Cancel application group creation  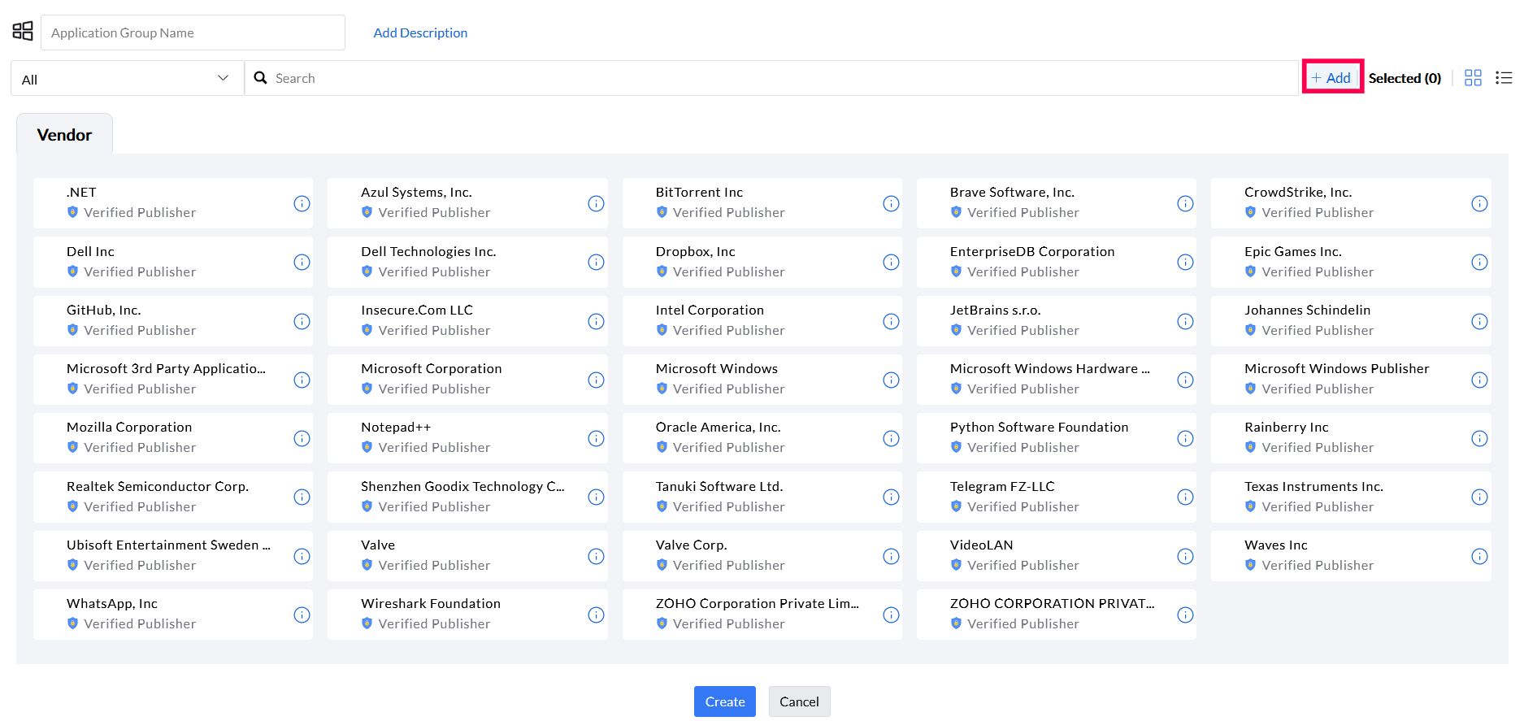coord(799,701)
